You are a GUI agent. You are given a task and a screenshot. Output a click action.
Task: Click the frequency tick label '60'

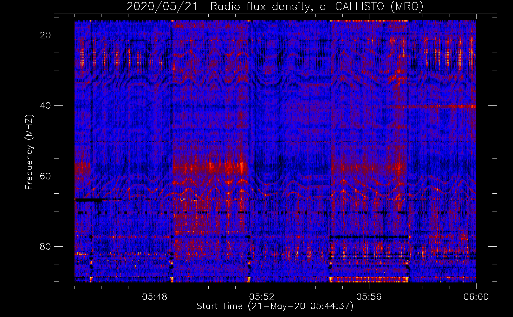pyautogui.click(x=46, y=176)
